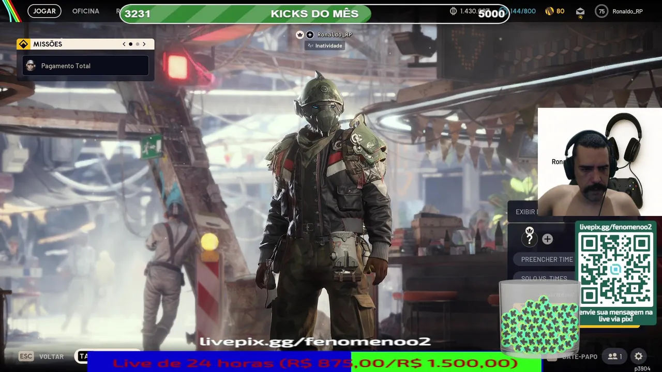Open the settings gear icon
Screen dimensions: 662x372
click(639, 357)
